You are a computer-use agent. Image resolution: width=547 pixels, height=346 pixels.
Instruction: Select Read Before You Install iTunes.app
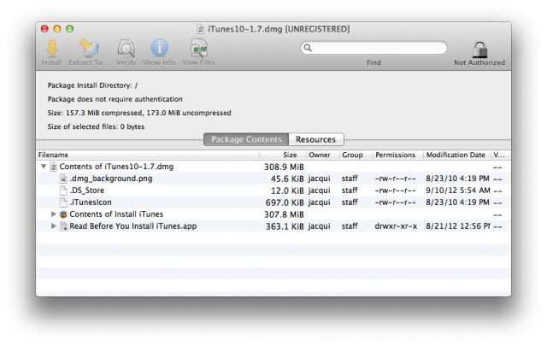point(273,226)
